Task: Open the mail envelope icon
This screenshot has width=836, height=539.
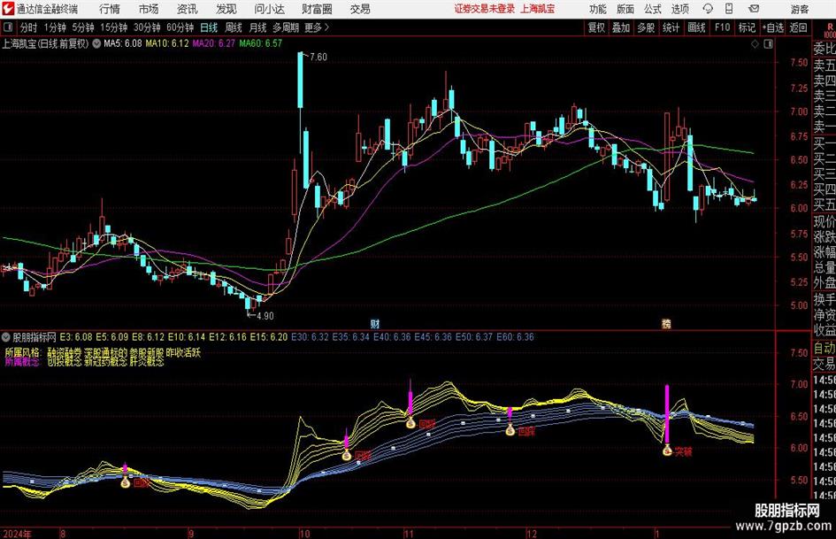Action: point(754,9)
